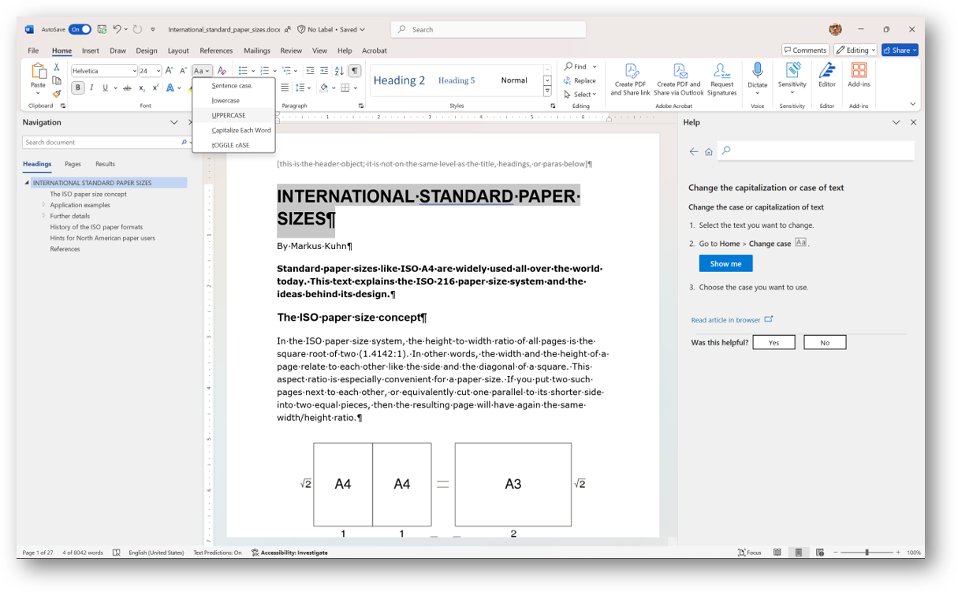Apply italic formatting
The height and width of the screenshot is (592, 958).
[x=91, y=87]
